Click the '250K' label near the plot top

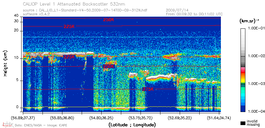tap(109, 20)
